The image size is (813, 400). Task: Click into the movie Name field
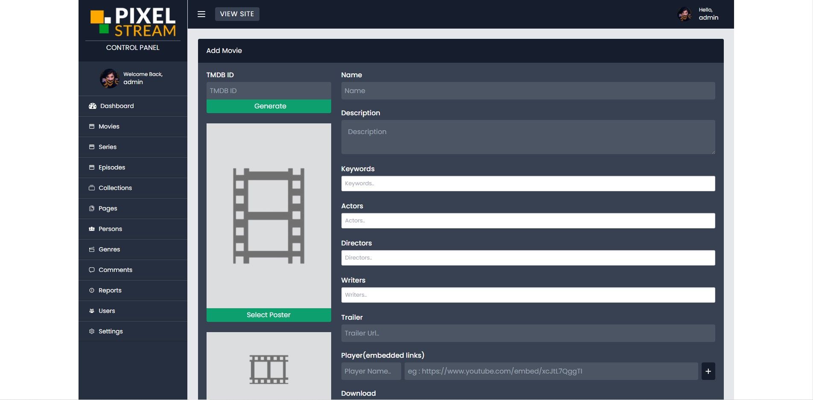527,91
